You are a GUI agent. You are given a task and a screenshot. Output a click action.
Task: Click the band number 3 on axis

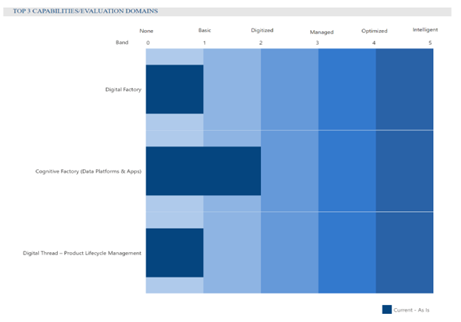[x=317, y=43]
